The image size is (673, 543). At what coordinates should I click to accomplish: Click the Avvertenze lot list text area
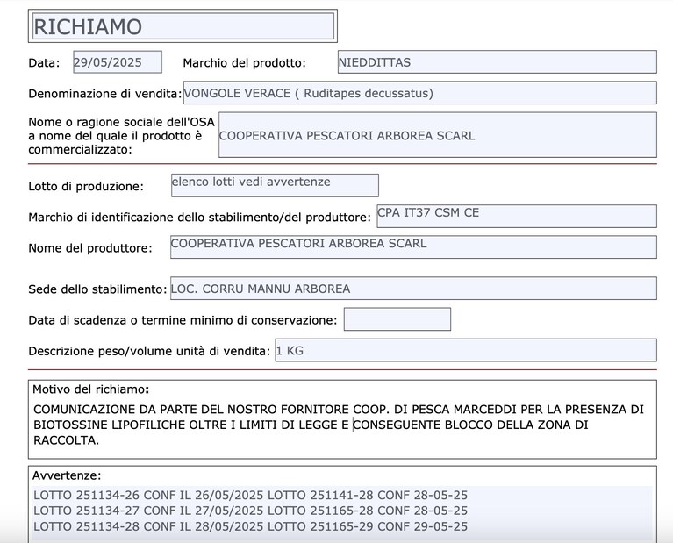pos(342,511)
